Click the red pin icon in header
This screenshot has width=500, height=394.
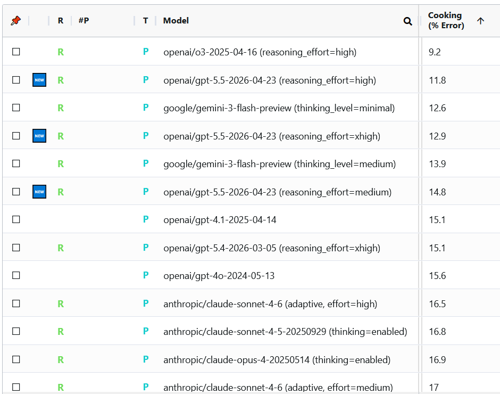click(x=15, y=21)
